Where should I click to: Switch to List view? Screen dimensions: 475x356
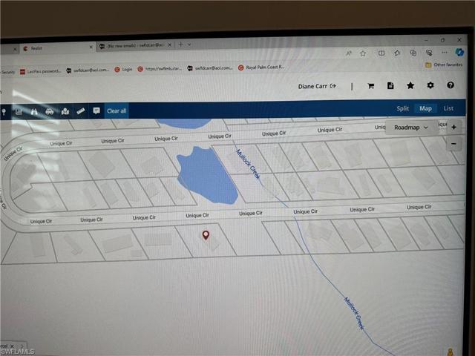(448, 108)
